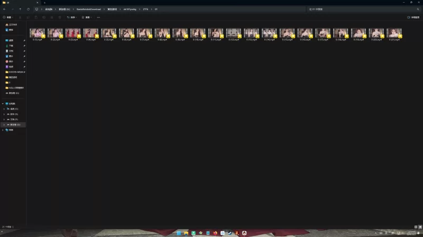The height and width of the screenshot is (237, 423).
Task: Click the Up directory arrow
Action: click(20, 9)
